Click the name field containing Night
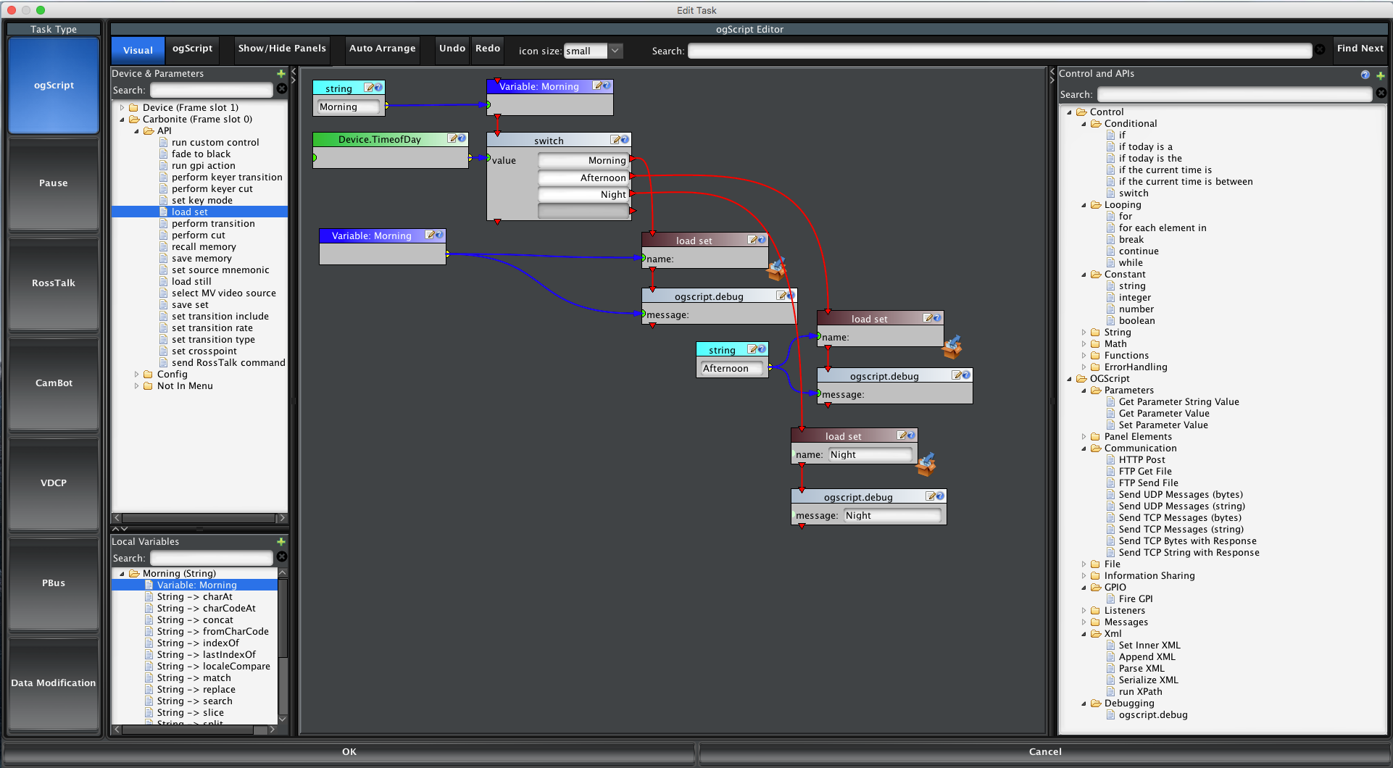Screen dimensions: 1393x768 click(x=870, y=454)
